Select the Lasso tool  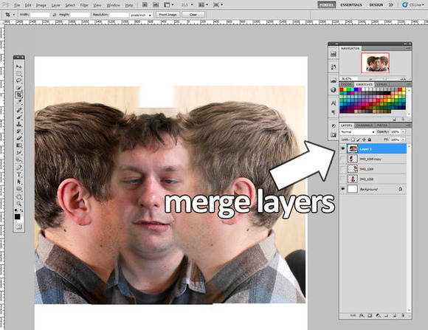[x=19, y=80]
